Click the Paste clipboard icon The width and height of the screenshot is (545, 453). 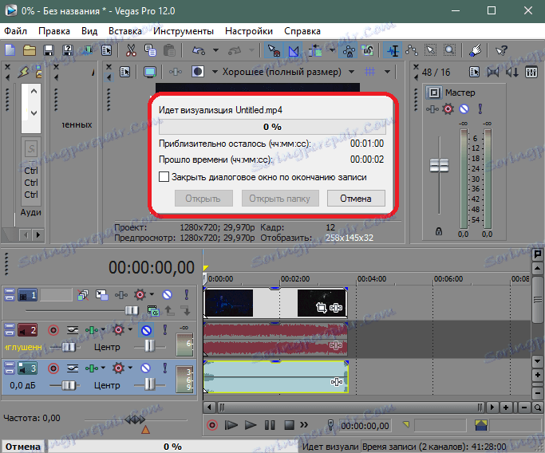point(169,51)
